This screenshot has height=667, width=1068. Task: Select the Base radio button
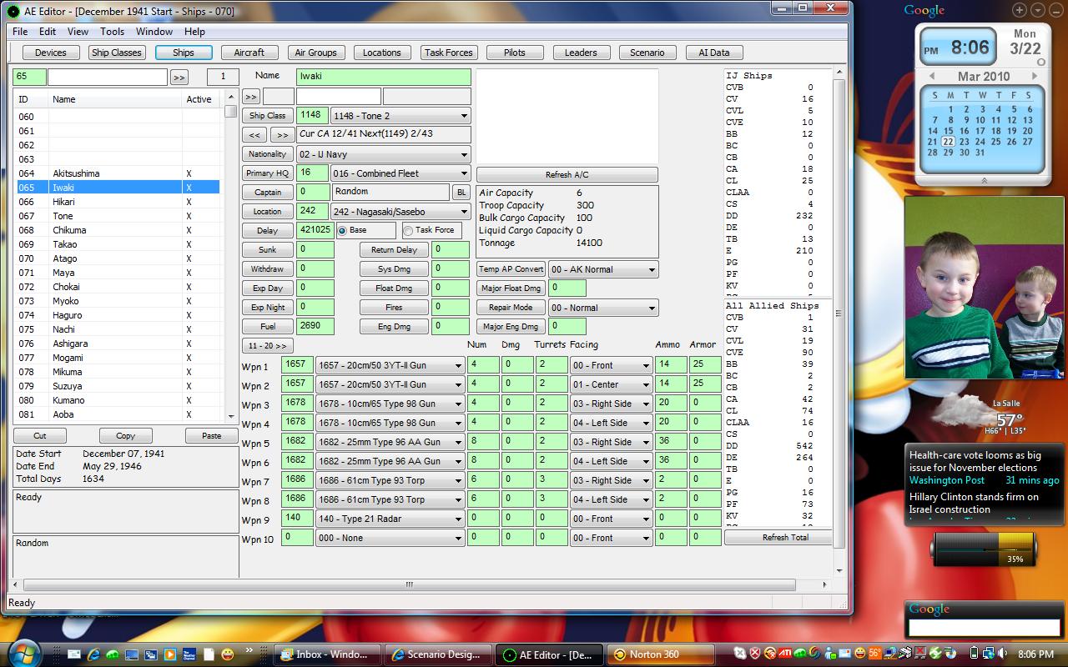[x=342, y=230]
